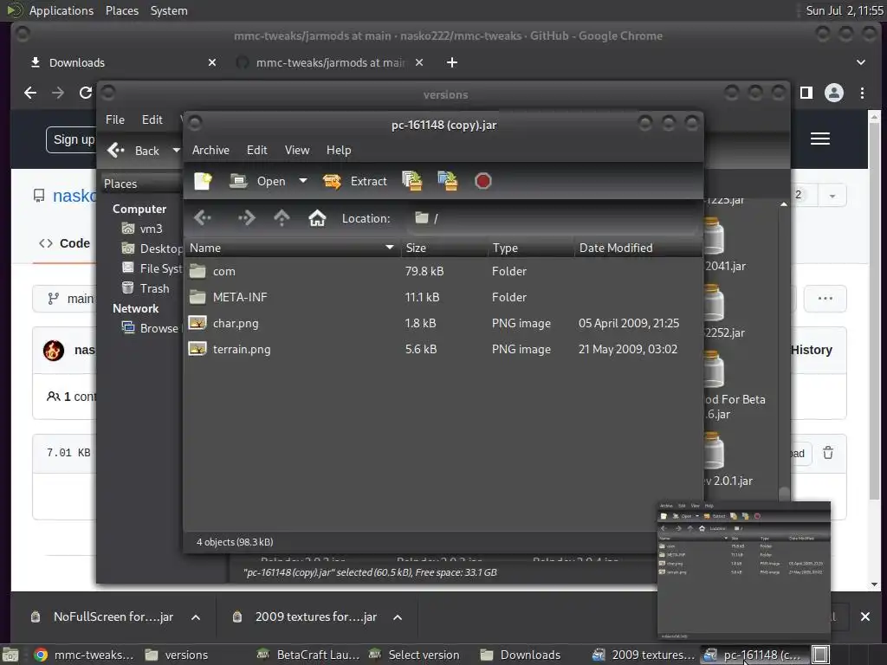Go back in archive location

pos(203,217)
